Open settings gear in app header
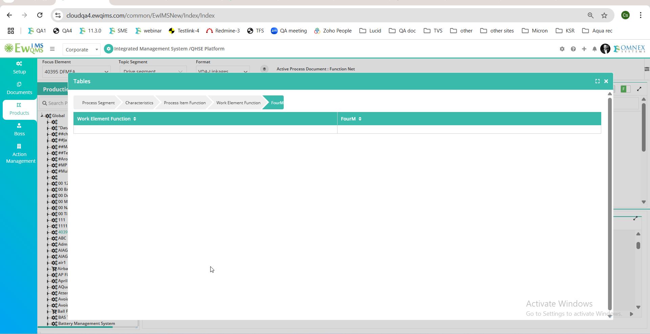Image resolution: width=650 pixels, height=334 pixels. pyautogui.click(x=562, y=49)
